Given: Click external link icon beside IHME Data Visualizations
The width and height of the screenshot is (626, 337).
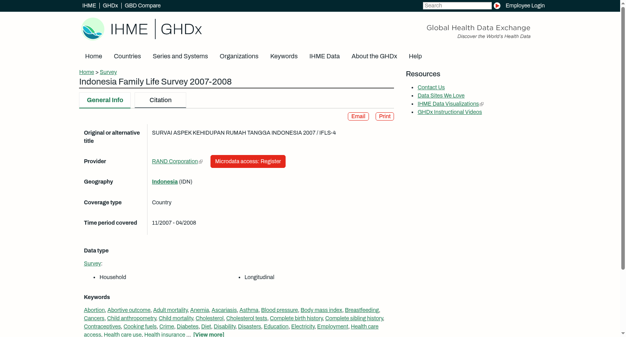Looking at the screenshot, I should click(x=482, y=104).
